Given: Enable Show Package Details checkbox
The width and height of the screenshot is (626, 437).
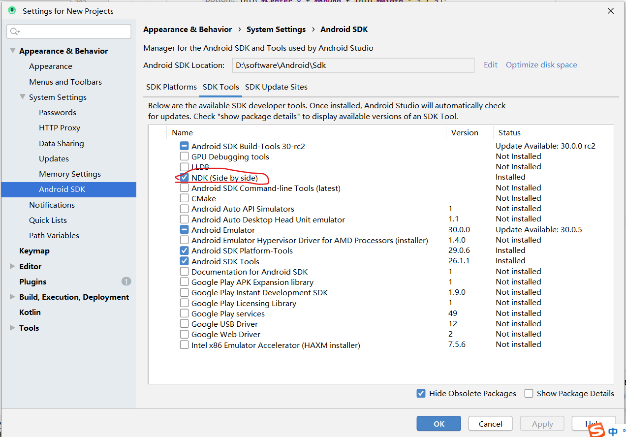Looking at the screenshot, I should point(529,393).
